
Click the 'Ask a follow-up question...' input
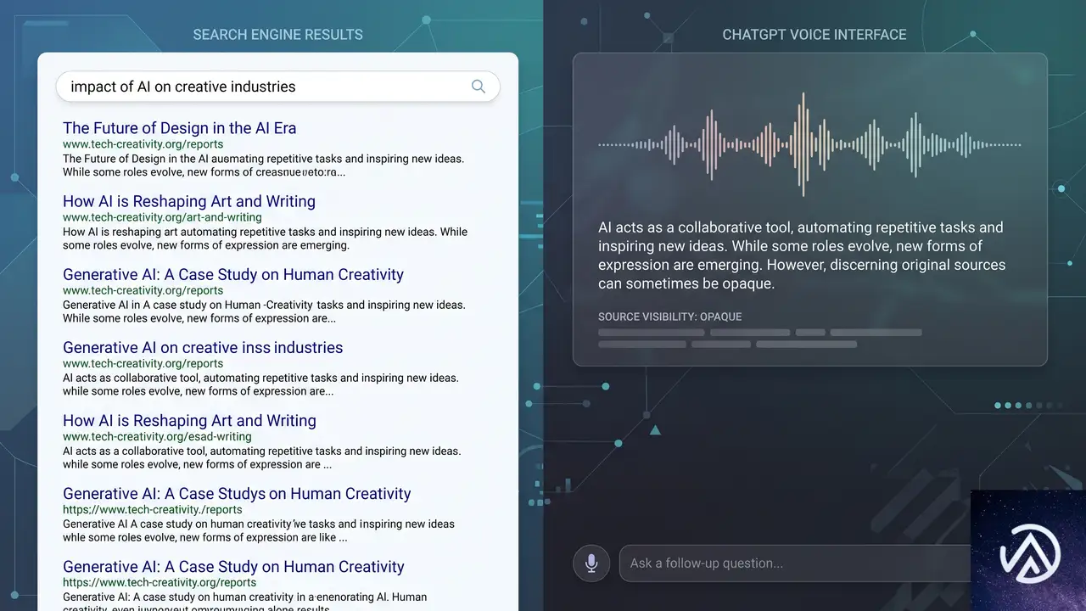pyautogui.click(x=798, y=563)
